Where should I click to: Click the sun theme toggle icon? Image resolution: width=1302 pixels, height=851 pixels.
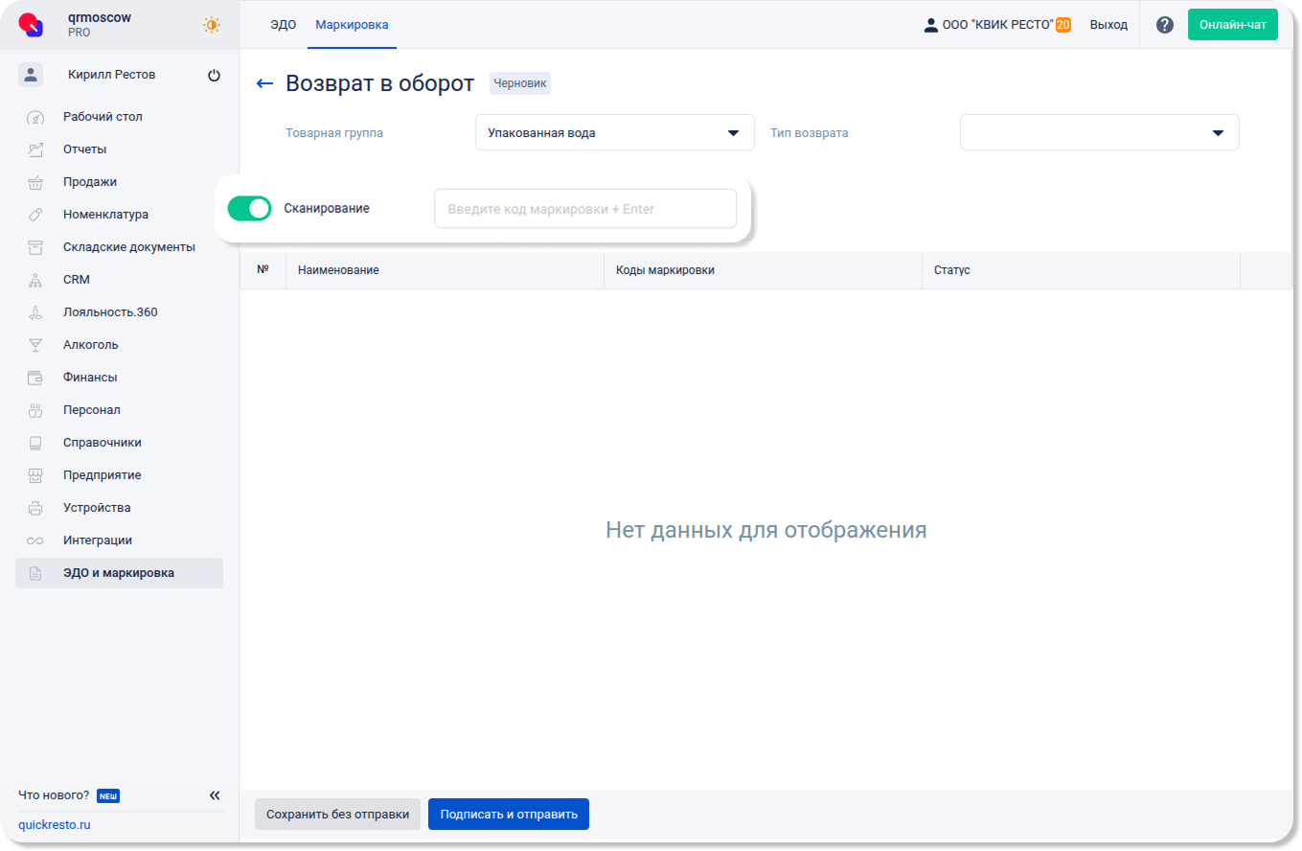click(x=211, y=25)
